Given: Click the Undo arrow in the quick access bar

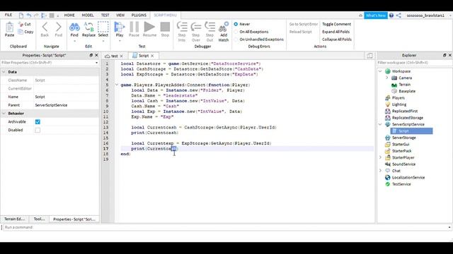Looking at the screenshot, I should click(28, 16).
